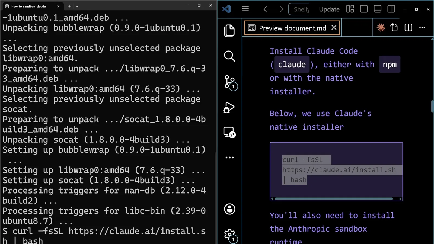Click the terminal '$ curl -fsSL' prompt line
The height and width of the screenshot is (244, 434).
point(104,231)
